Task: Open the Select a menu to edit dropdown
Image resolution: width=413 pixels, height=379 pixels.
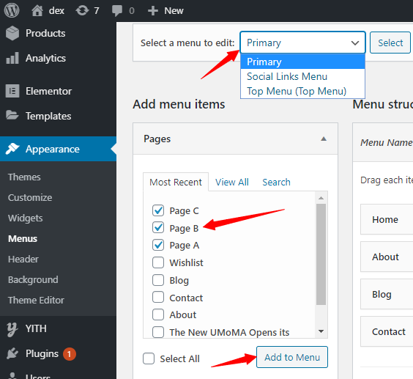Action: 302,43
